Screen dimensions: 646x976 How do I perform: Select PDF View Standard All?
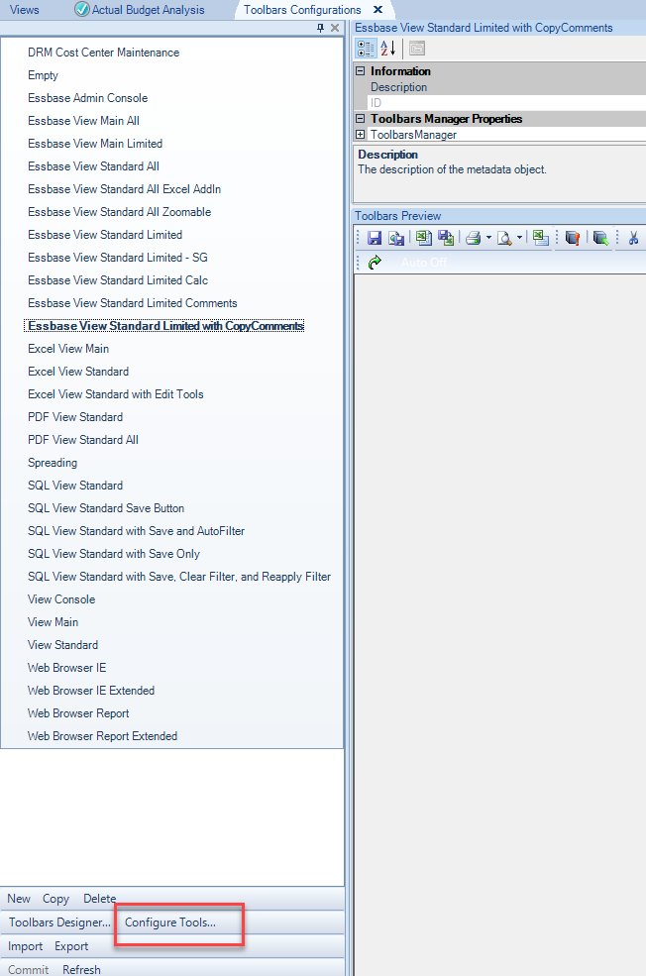pos(83,440)
